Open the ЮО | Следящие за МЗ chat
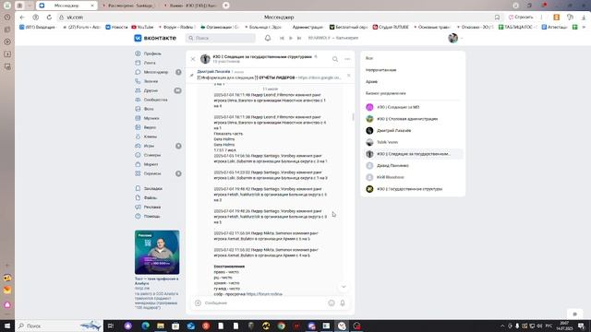 tap(413, 107)
